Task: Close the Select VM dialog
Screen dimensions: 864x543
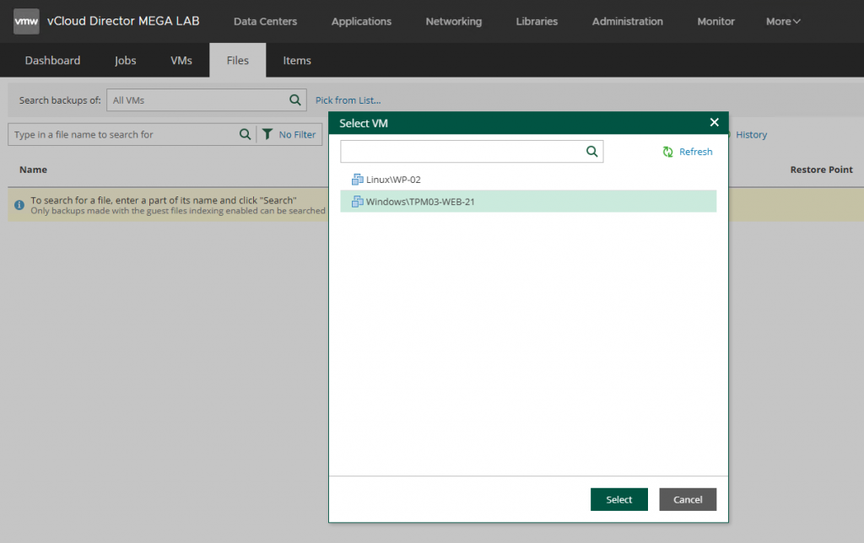Action: tap(714, 122)
